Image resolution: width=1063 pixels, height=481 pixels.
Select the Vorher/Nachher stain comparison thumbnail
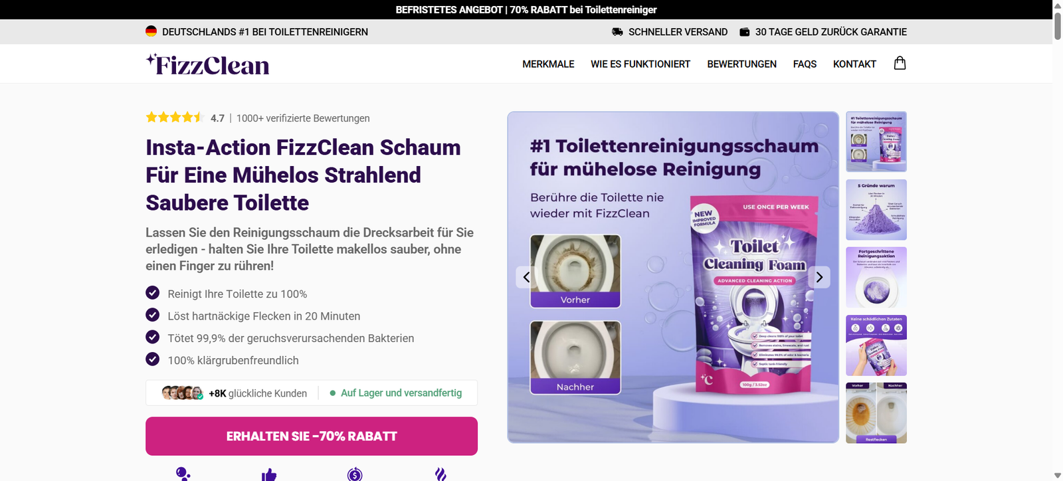coord(876,413)
